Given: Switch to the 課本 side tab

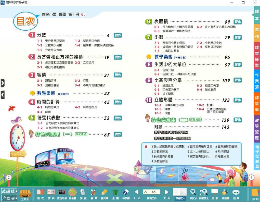Looking at the screenshot, I should point(257,15).
